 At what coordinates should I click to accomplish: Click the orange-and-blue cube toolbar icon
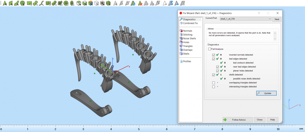pos(90,3)
